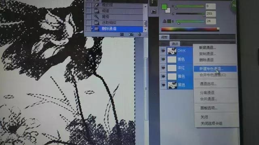Screen dimensions: 259x145
Task: Click the green foreground color swatch
Action: 164,7
